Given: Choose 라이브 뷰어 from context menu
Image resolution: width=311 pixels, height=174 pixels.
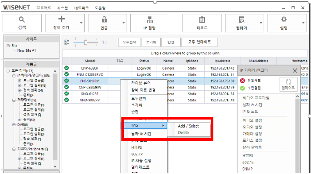Looking at the screenshot, I should point(141,83).
